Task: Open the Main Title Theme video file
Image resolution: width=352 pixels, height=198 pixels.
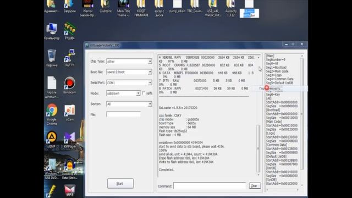Action: click(x=123, y=8)
